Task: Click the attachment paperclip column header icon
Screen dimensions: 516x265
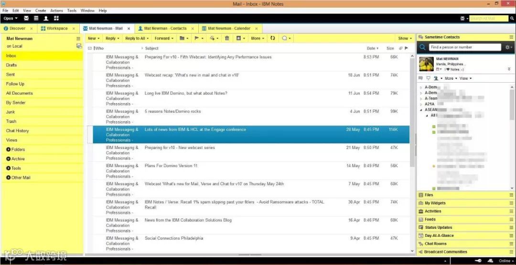Action: click(x=400, y=48)
